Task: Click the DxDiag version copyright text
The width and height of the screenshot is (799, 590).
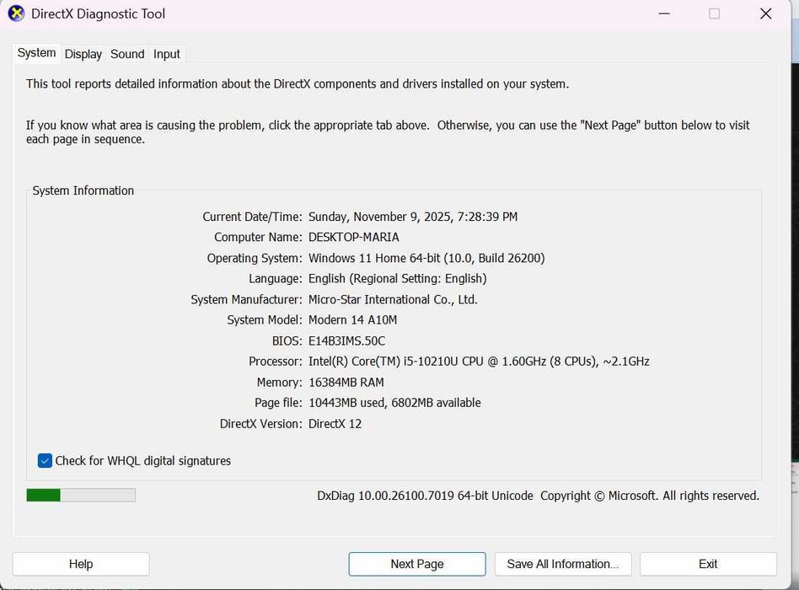Action: [x=538, y=496]
